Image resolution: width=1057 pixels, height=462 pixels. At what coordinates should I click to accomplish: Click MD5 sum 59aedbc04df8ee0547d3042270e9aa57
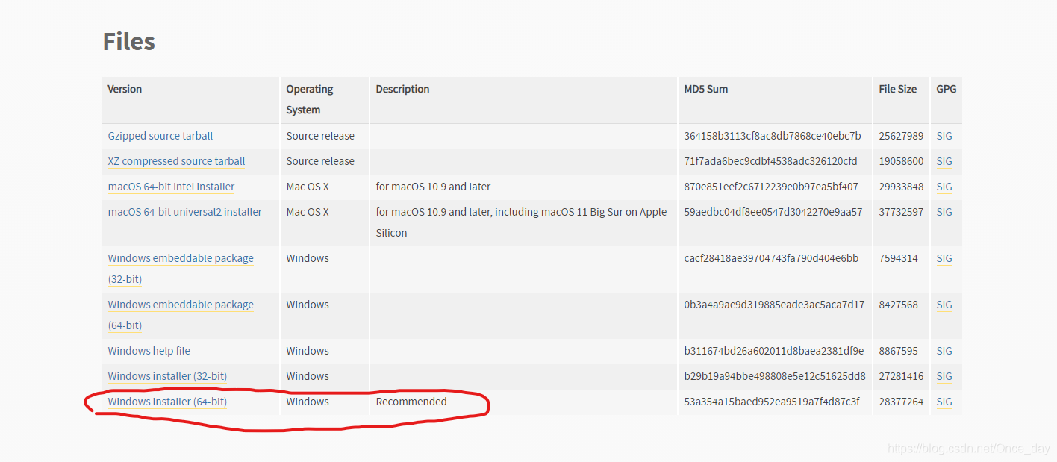click(x=773, y=212)
